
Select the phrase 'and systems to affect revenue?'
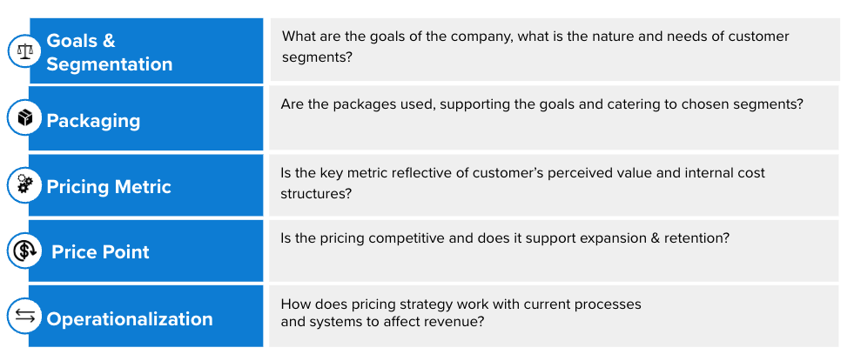click(x=382, y=321)
